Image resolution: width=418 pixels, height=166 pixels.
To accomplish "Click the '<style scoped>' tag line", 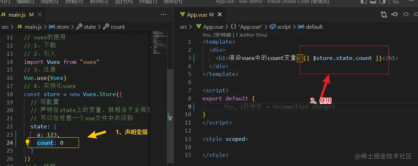I will [x=225, y=139].
